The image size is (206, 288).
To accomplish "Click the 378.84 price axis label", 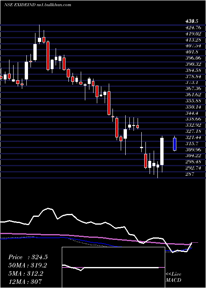I will point(193,76).
